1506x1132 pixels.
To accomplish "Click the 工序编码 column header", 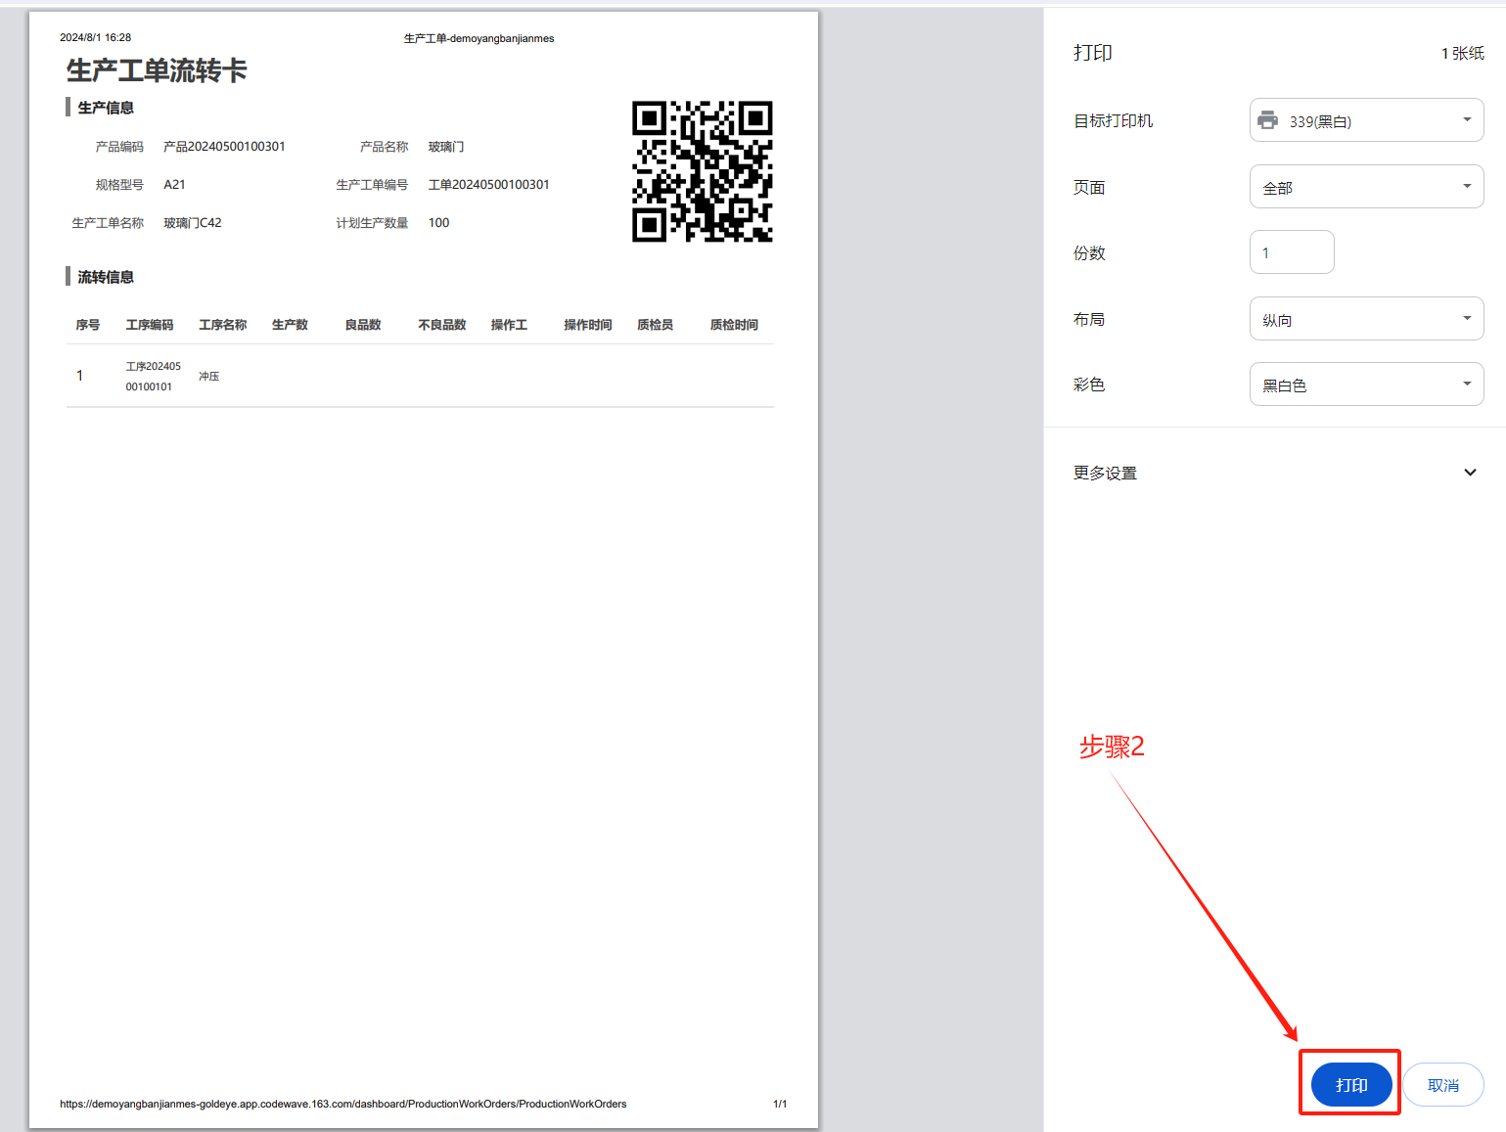I will (150, 325).
